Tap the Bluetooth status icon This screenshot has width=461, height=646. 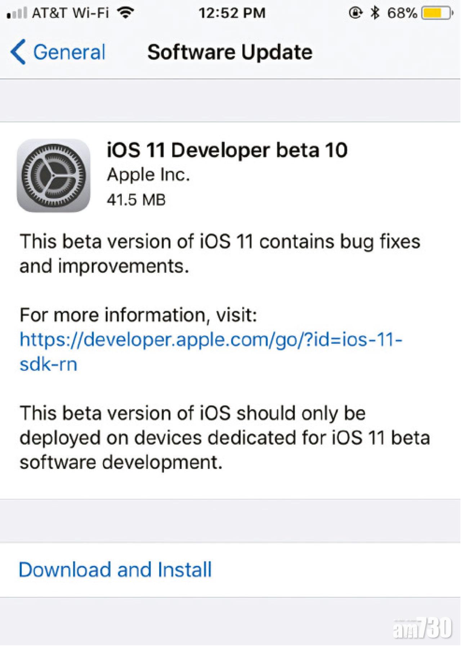375,13
